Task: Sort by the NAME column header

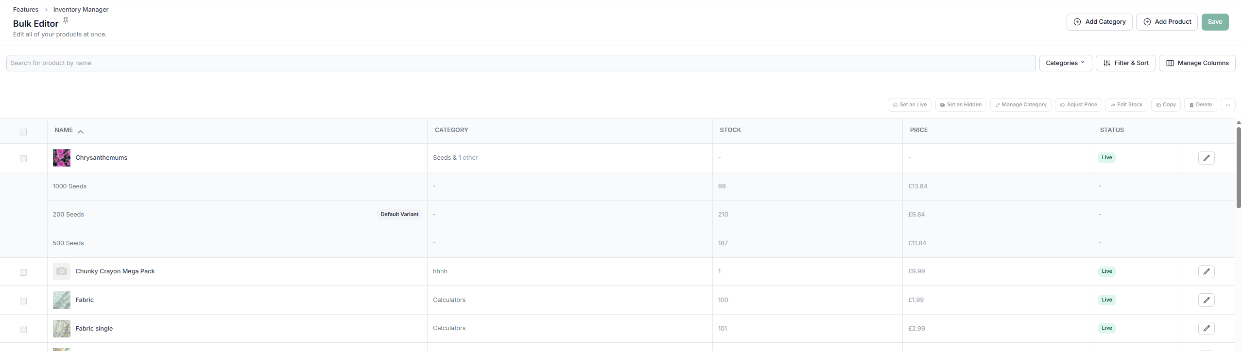Action: [64, 130]
